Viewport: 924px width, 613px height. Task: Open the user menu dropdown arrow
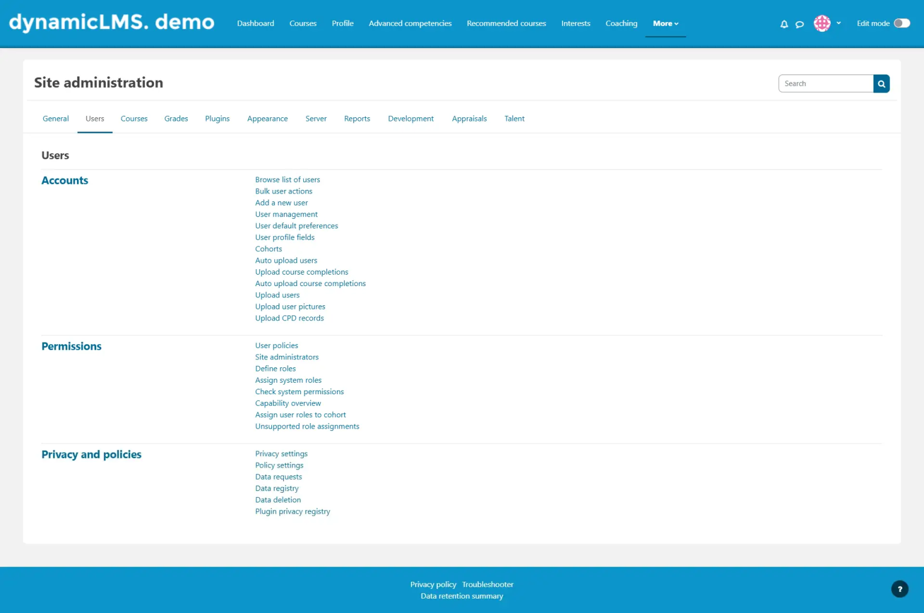(839, 23)
